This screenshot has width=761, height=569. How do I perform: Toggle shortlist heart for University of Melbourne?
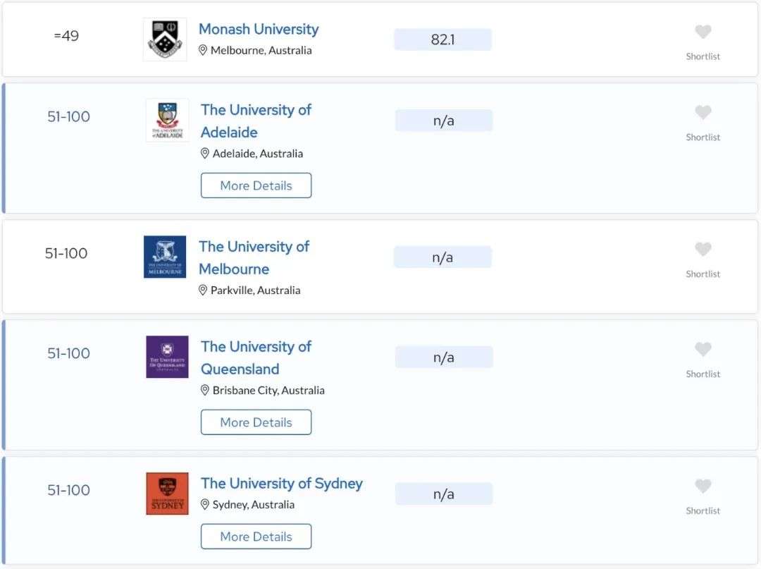coord(703,250)
